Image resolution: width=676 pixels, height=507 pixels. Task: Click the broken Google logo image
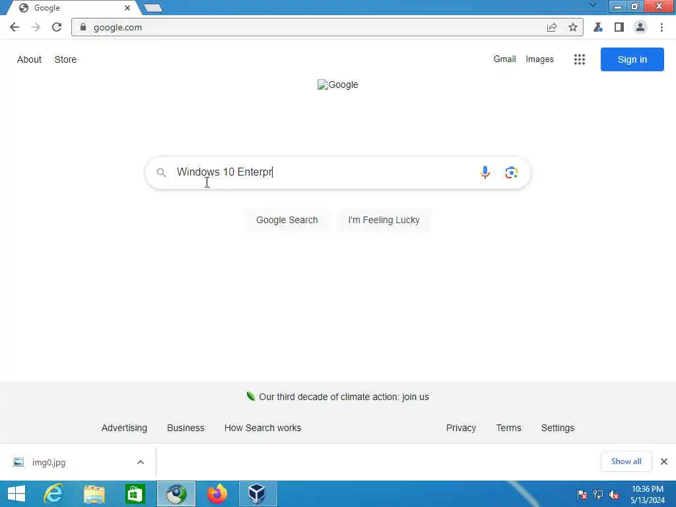click(x=337, y=84)
